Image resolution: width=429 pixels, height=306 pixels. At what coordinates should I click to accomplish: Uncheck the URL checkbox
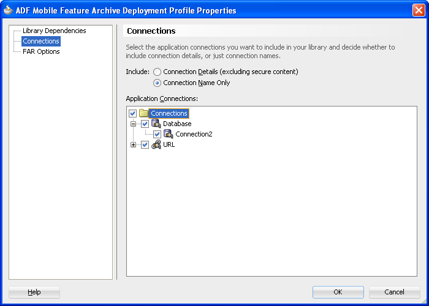(145, 145)
